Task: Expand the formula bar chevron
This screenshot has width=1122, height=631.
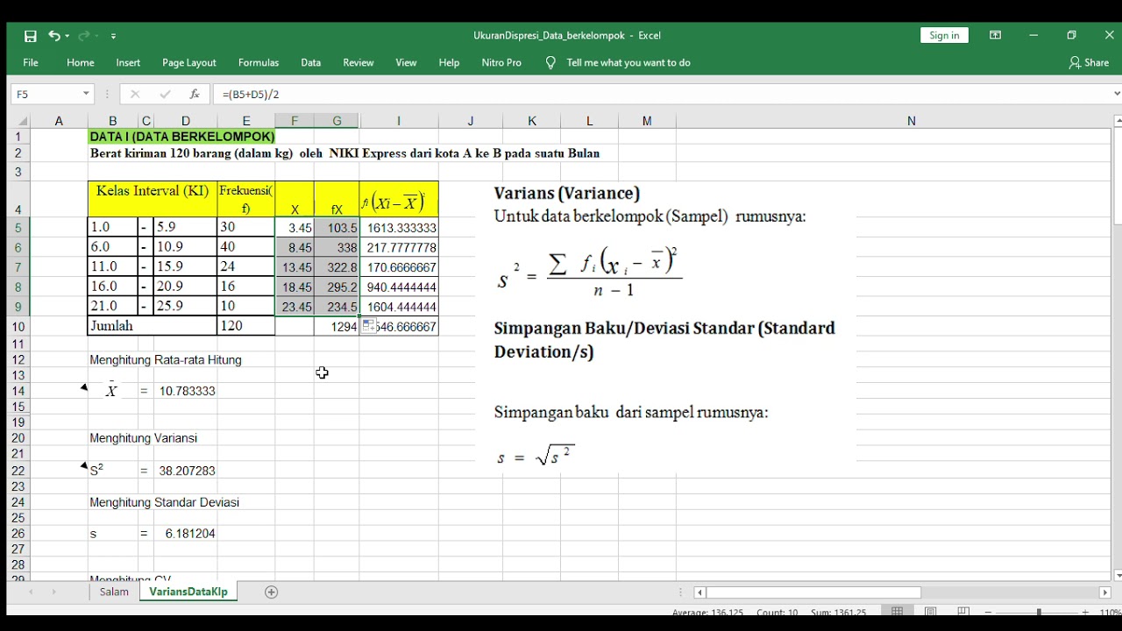Action: [x=1116, y=94]
